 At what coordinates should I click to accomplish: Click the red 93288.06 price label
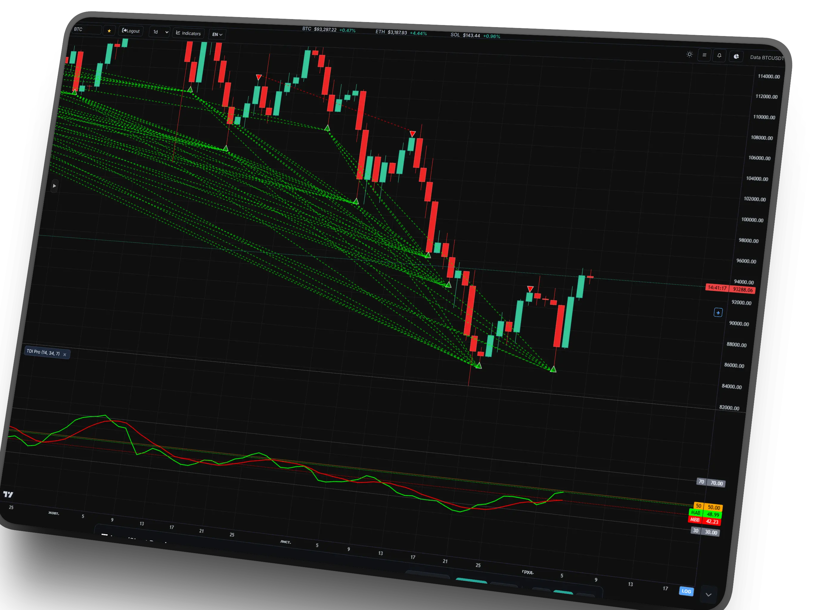click(x=742, y=290)
